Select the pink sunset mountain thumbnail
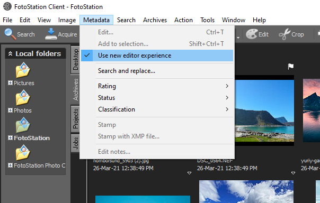 click(312, 110)
